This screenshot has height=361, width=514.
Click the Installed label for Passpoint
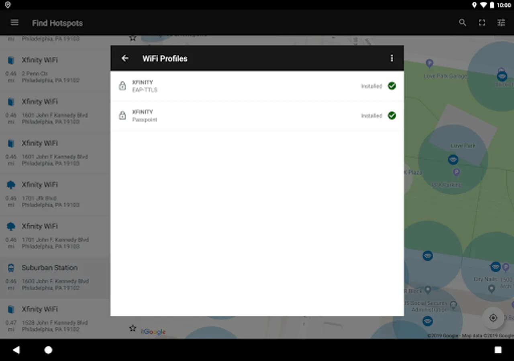371,116
